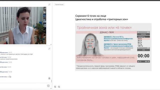This screenshot has height=90, width=160.
Task: Click the '00:00' timer on the slide
Action: pyautogui.click(x=143, y=56)
